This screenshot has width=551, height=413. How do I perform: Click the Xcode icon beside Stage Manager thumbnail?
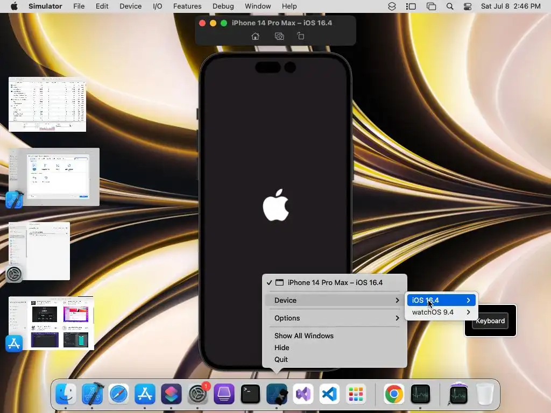[x=14, y=200]
